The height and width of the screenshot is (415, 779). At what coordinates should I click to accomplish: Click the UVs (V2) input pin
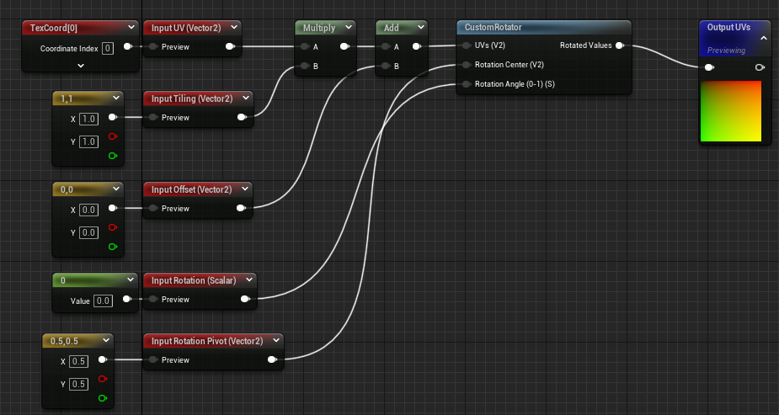[x=466, y=45]
